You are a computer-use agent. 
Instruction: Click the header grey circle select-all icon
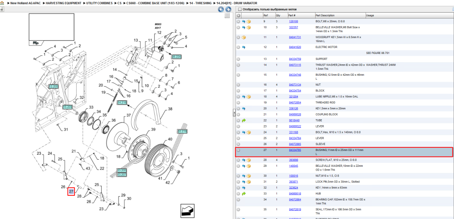(238, 15)
